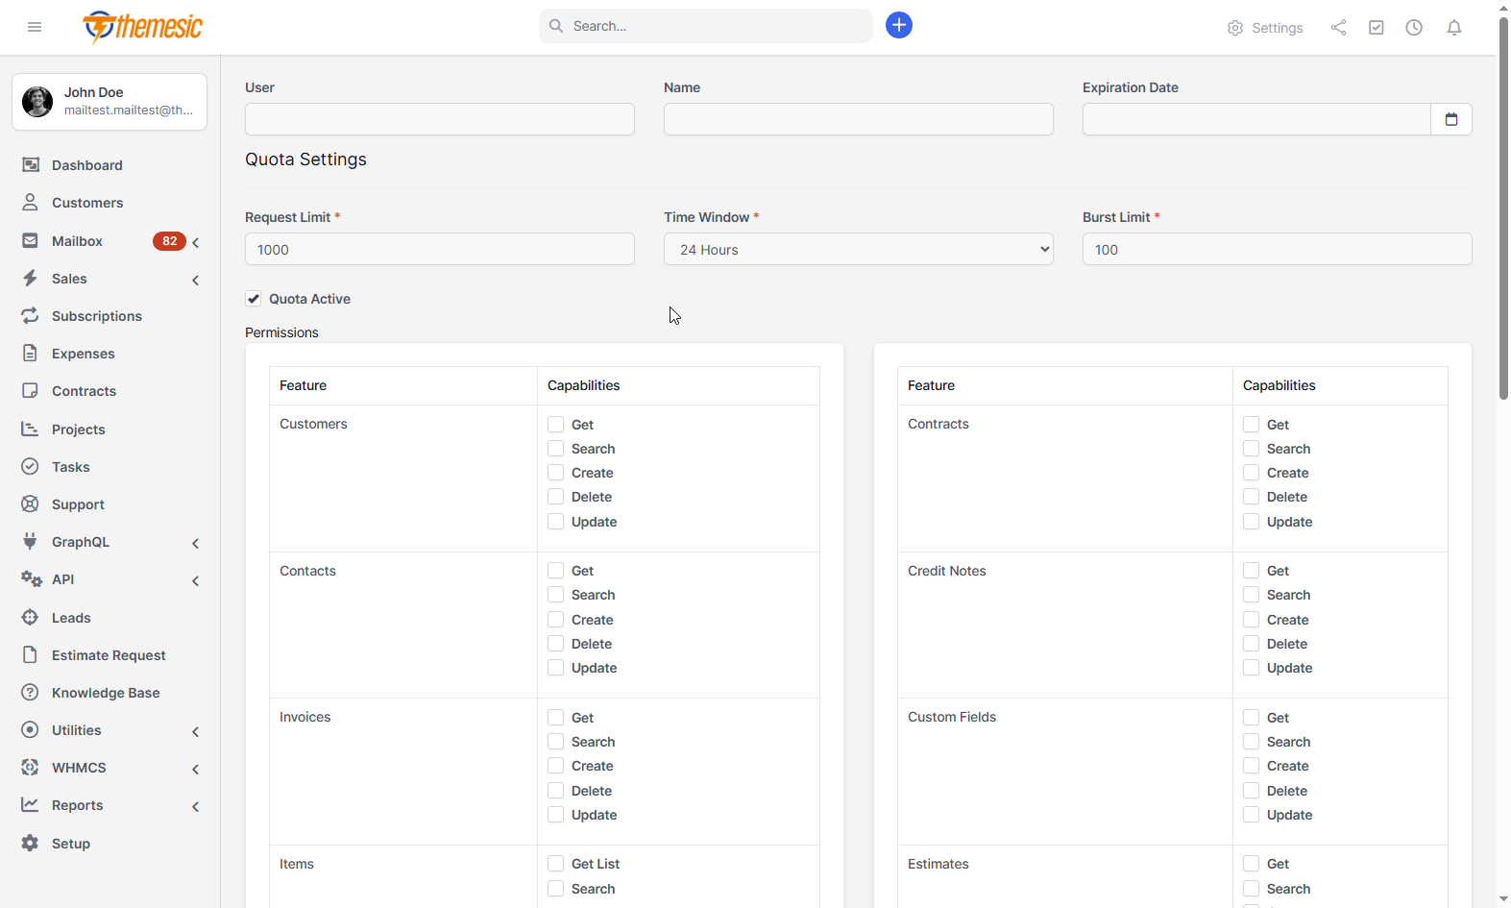
Task: Click the Request Limit input field
Action: [440, 249]
